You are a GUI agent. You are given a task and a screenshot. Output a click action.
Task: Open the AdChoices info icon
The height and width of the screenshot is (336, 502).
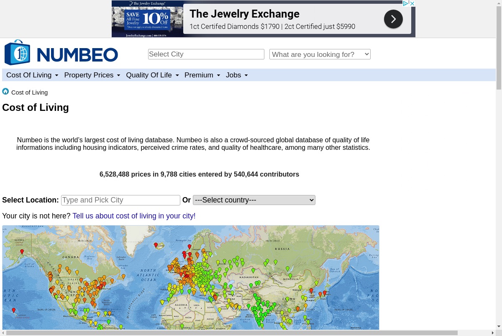[406, 3]
